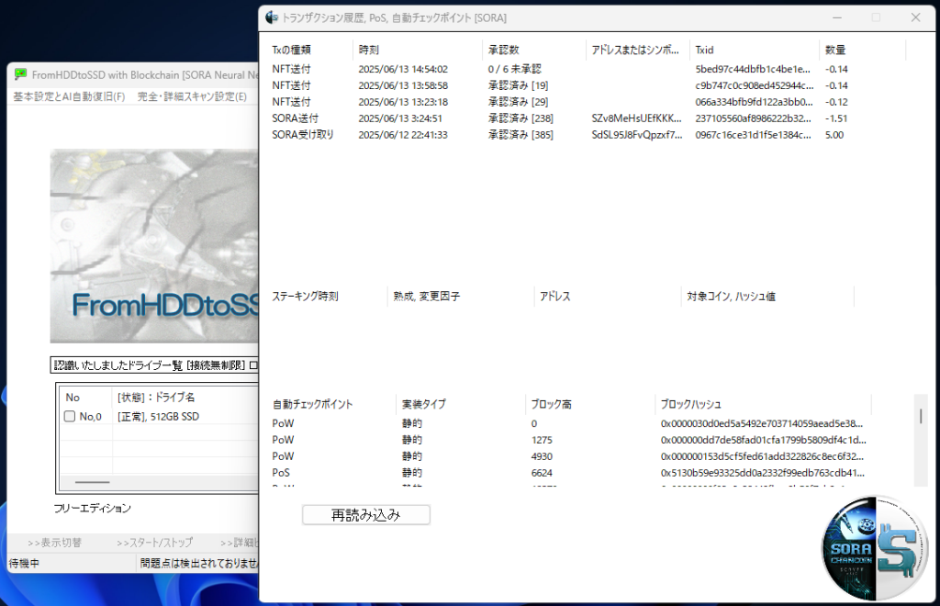The width and height of the screenshot is (940, 606).
Task: Toggle the connection-unlimited checkbox beside drive list label
Action: (x=253, y=365)
